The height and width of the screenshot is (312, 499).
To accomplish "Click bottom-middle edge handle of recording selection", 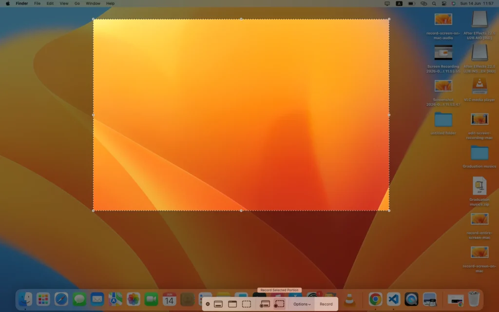I will [241, 211].
